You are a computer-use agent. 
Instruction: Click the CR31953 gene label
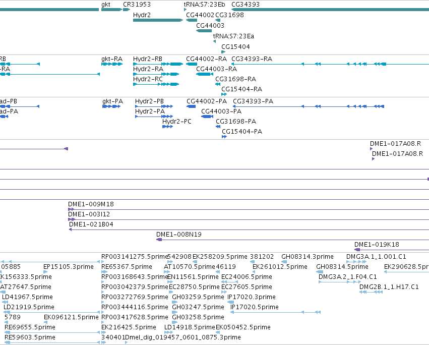tap(137, 5)
